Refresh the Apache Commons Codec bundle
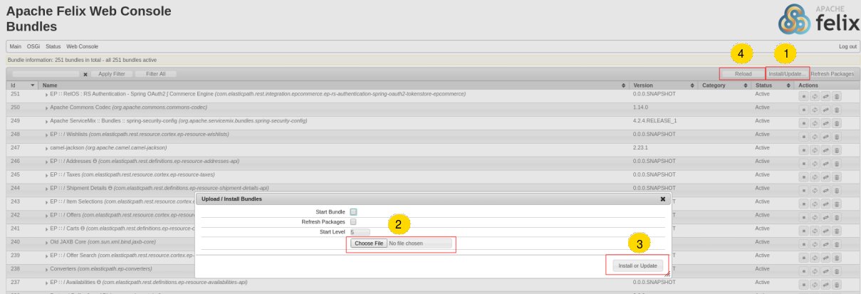 [814, 108]
